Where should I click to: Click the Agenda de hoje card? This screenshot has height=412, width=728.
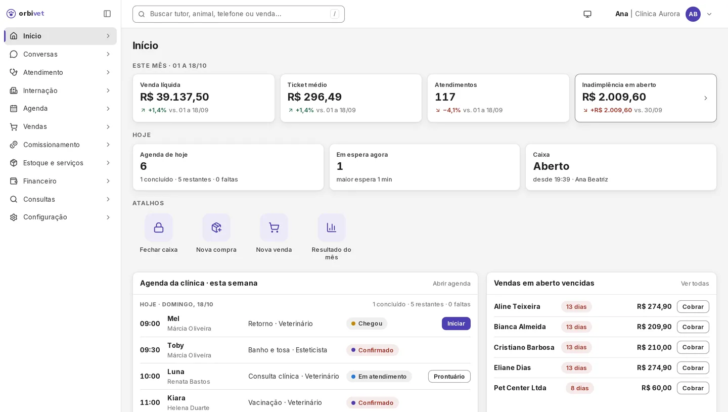coord(228,167)
